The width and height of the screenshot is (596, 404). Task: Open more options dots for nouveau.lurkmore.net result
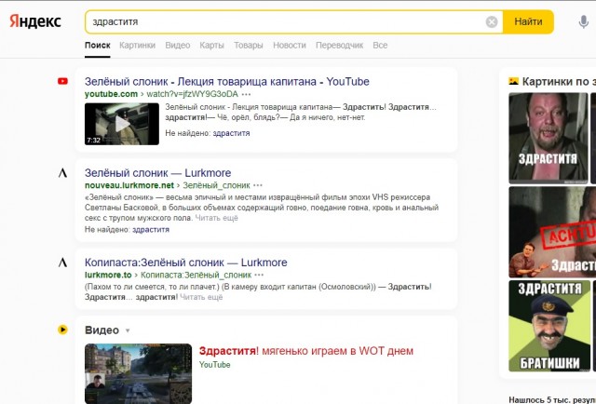(x=258, y=185)
